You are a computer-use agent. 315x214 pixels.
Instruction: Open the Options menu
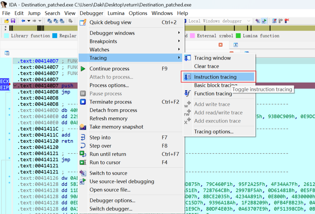click(138, 13)
